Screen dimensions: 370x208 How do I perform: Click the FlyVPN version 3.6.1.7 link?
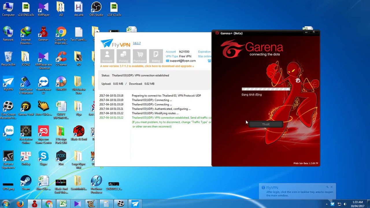pos(137,43)
